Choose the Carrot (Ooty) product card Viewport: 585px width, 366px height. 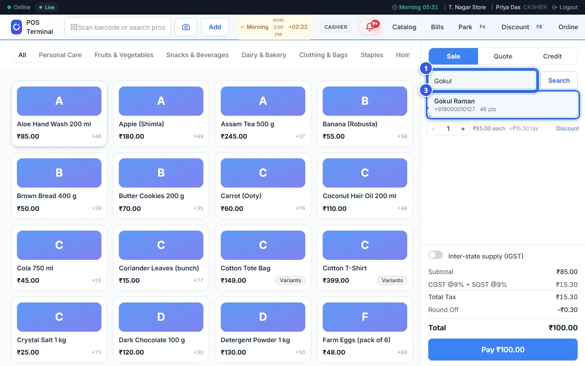click(x=263, y=186)
